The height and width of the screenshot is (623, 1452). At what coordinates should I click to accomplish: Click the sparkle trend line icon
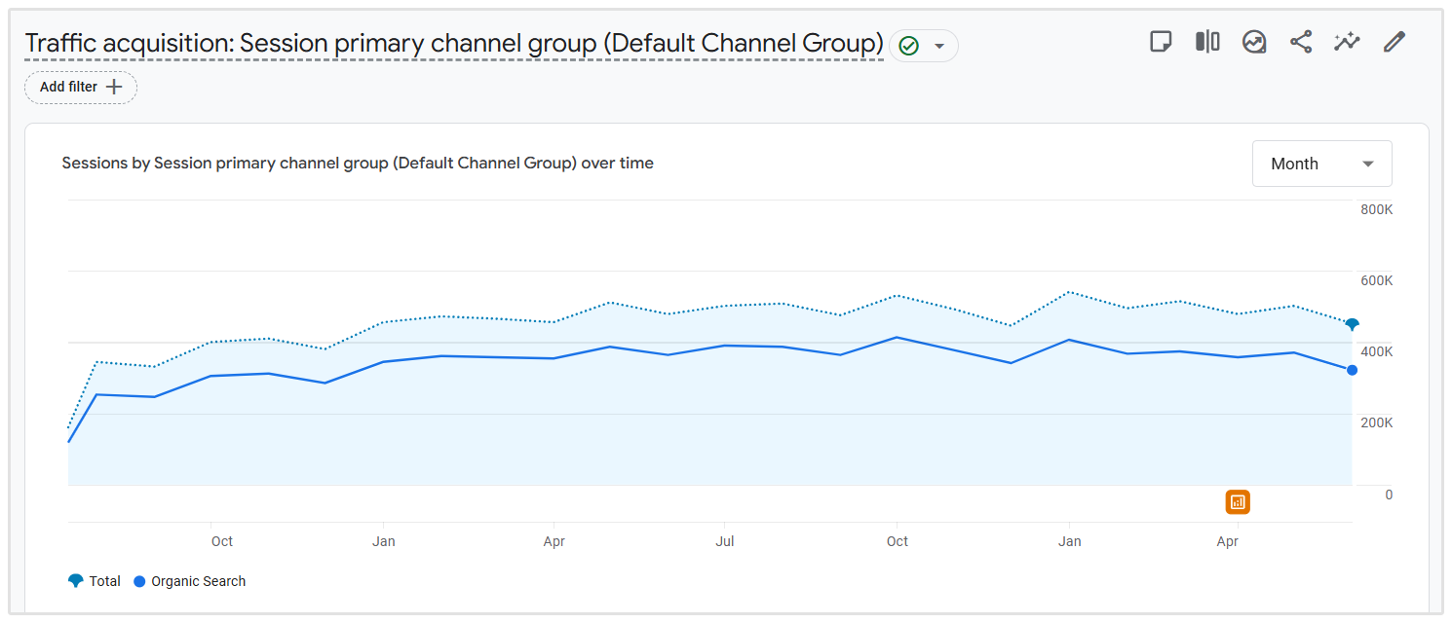tap(1348, 42)
